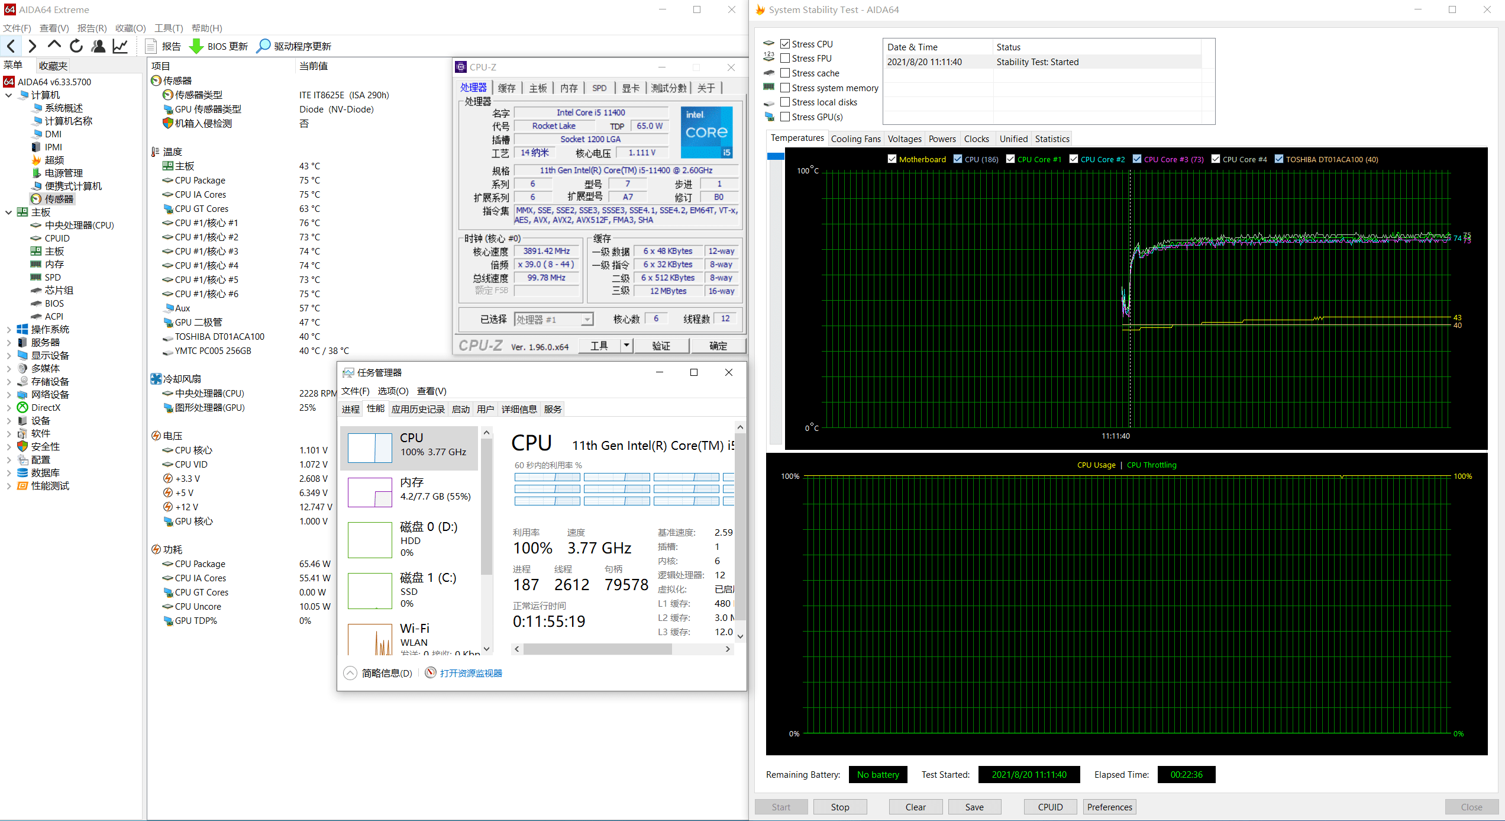
Task: Click the AIDA64 forward navigation arrow
Action: [x=33, y=46]
